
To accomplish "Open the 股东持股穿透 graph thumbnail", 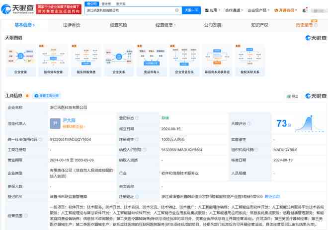I will point(86,60).
